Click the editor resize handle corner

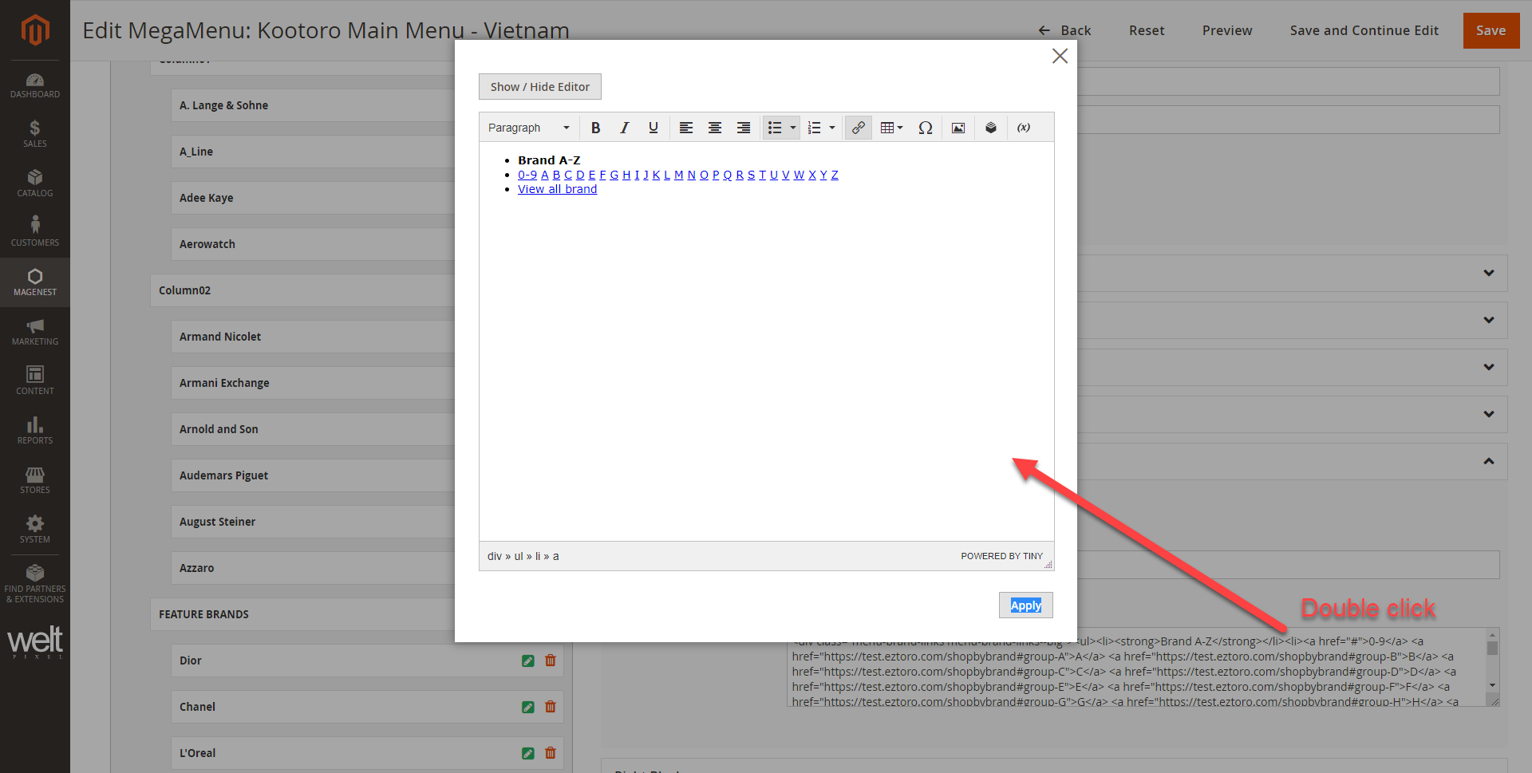(1048, 565)
